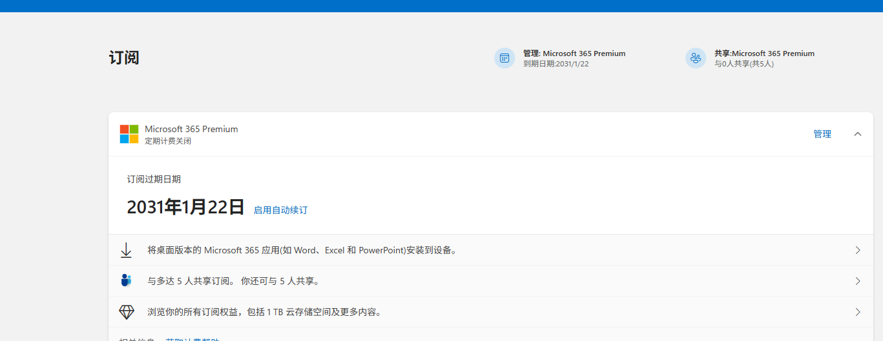
Task: Open the 管理 link in the subscription card
Action: (x=822, y=134)
